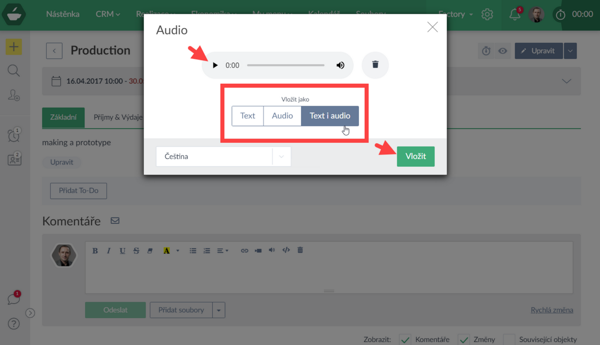Play the recorded audio clip
Image resolution: width=600 pixels, height=345 pixels.
pos(215,65)
